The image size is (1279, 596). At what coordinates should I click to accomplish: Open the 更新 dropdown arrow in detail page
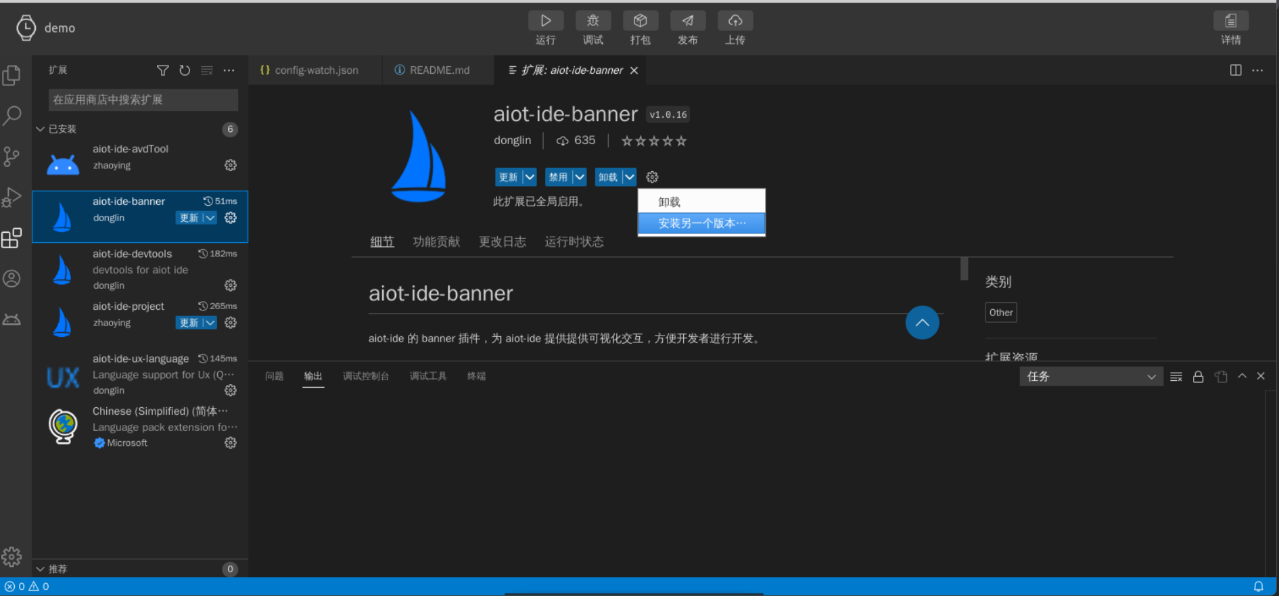[530, 177]
